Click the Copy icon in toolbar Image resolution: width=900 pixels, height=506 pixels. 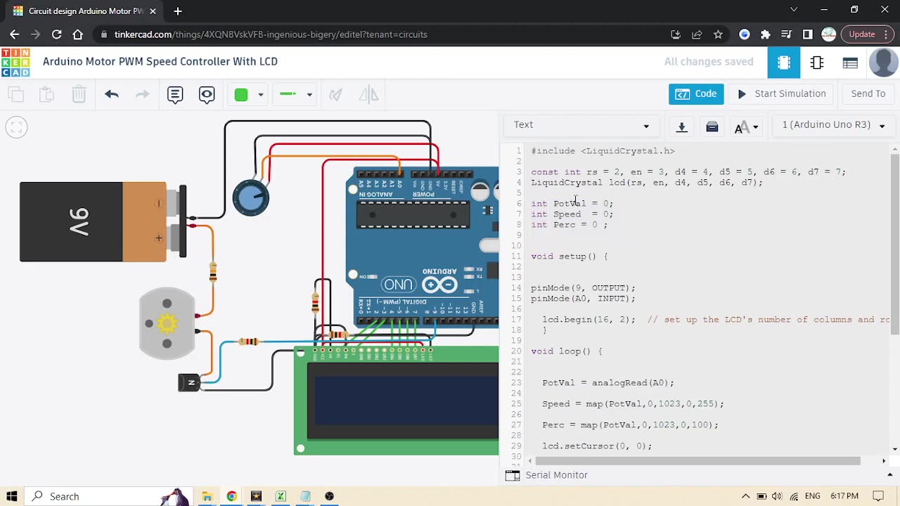click(x=15, y=94)
